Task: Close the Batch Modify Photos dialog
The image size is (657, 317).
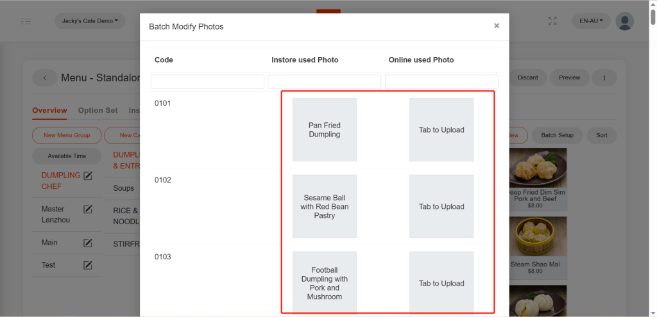Action: click(496, 26)
